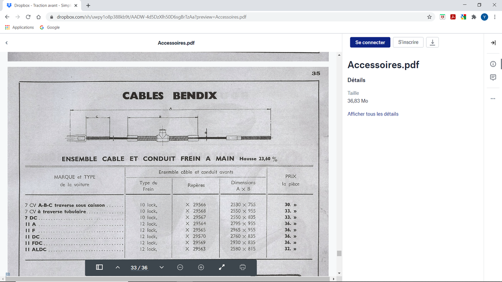Open the Extensions puzzle piece menu

coord(474,17)
